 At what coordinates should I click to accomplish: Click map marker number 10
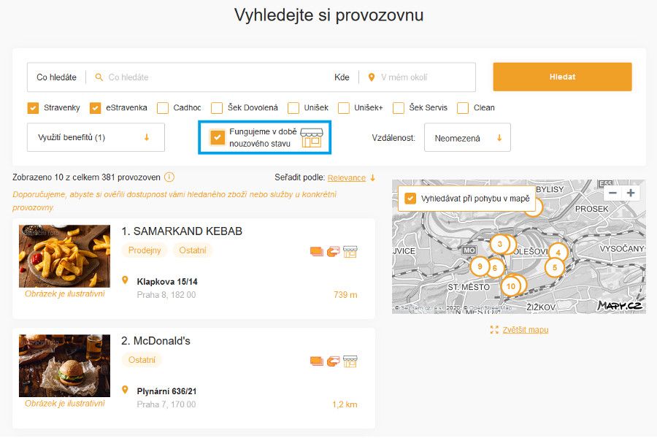click(510, 288)
